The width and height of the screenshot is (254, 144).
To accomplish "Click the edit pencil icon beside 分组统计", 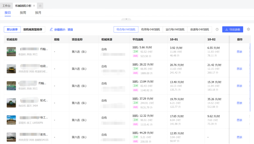I will pyautogui.click(x=51, y=29).
